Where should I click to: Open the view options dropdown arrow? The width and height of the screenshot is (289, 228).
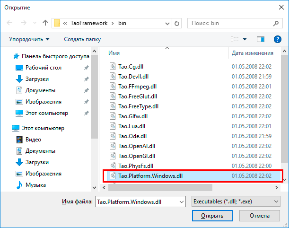click(245, 39)
